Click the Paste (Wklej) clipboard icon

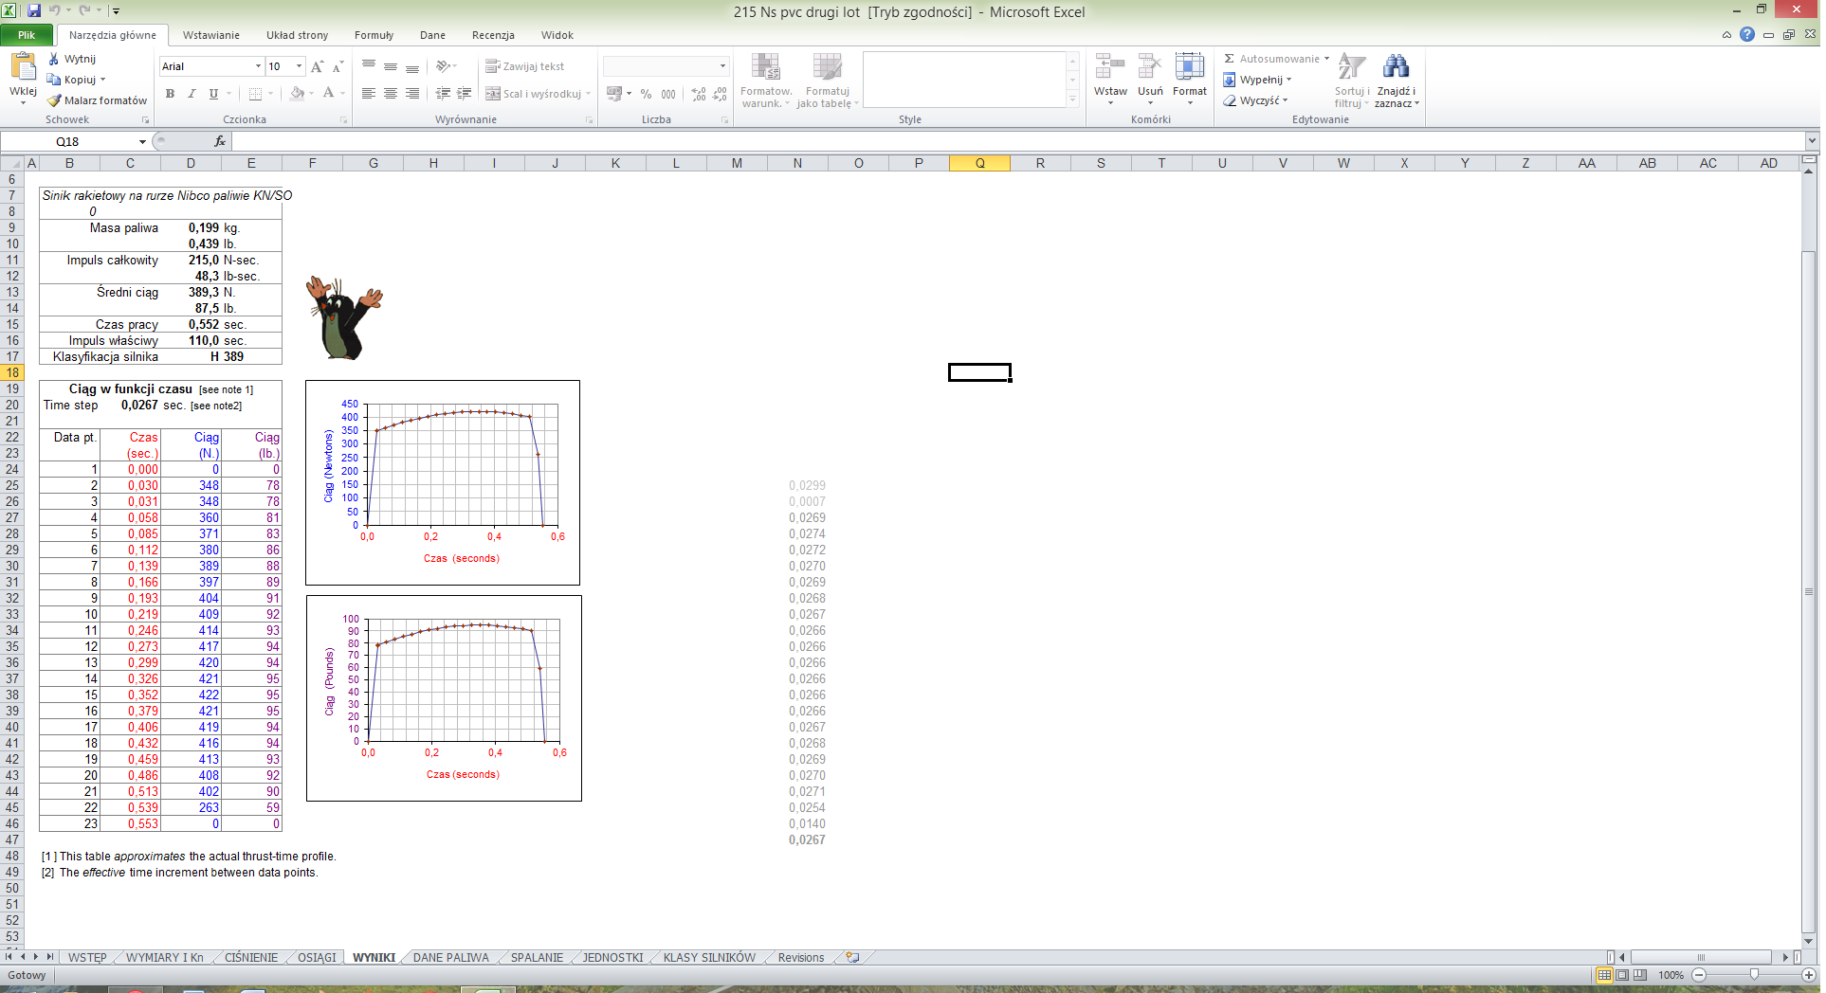[x=23, y=67]
